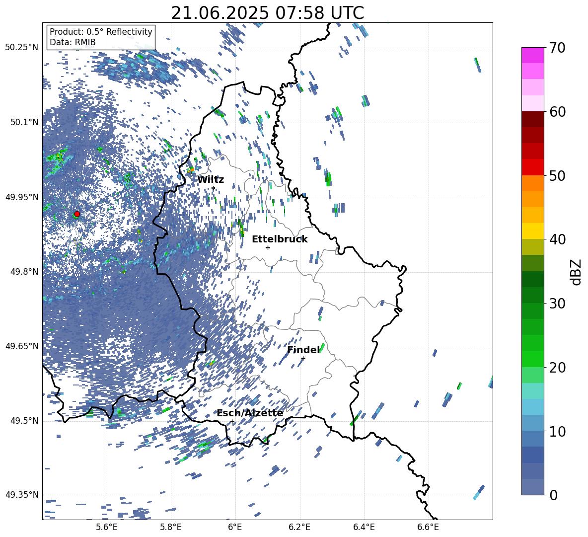
Task: Click the 30 tick on the colorbar
Action: (x=557, y=304)
